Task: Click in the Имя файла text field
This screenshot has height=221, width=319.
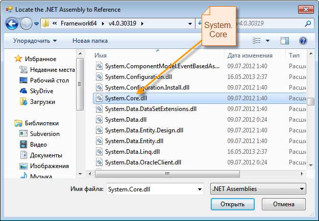Action: pos(151,189)
